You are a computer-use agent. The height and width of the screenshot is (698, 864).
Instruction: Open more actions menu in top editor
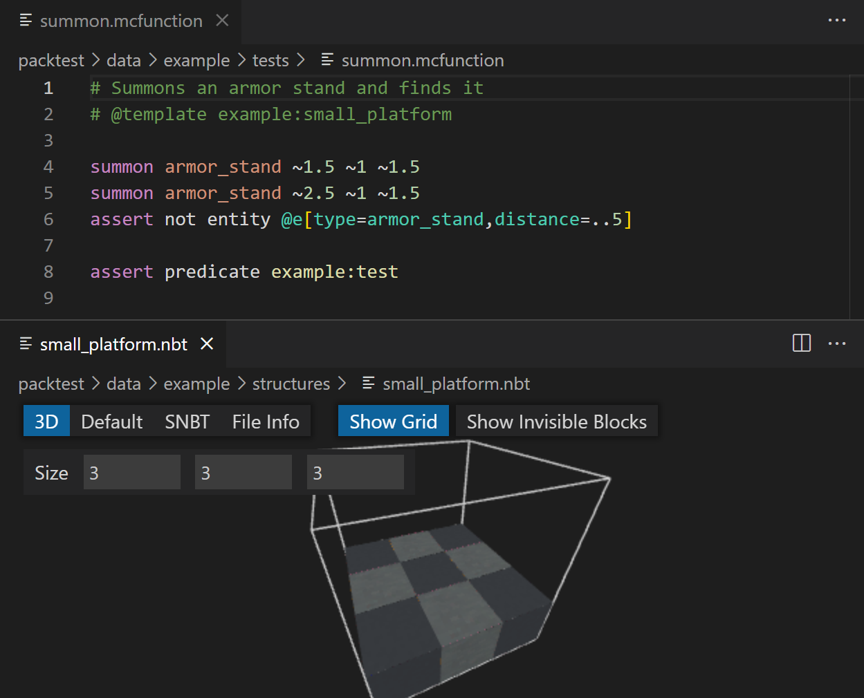pyautogui.click(x=836, y=21)
